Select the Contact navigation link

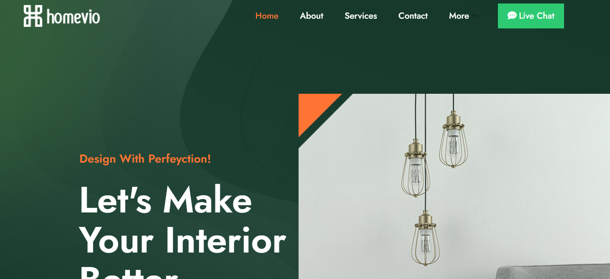[413, 16]
